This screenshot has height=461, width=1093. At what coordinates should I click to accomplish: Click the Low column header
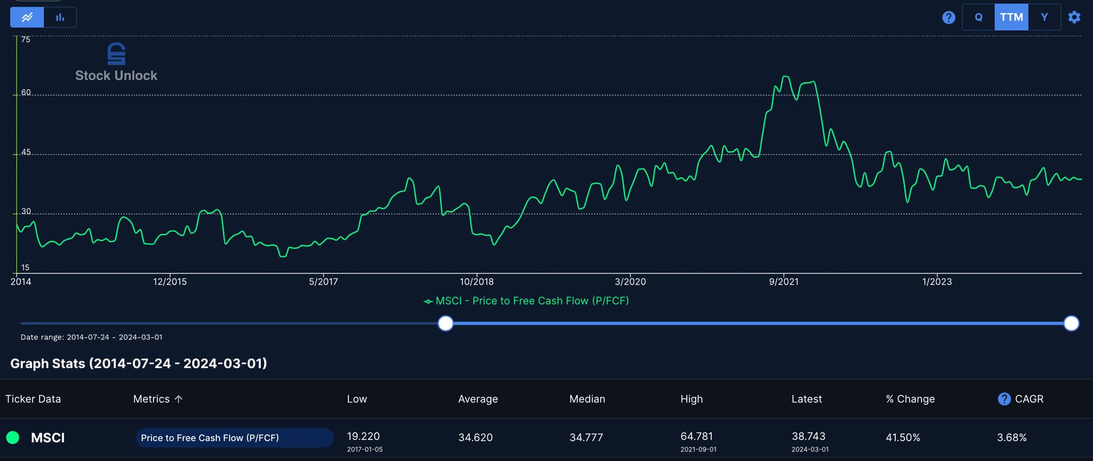(357, 399)
